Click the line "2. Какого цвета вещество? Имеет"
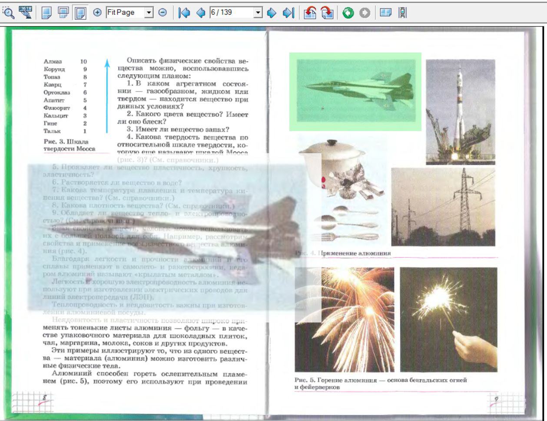547x421 pixels. (188, 114)
